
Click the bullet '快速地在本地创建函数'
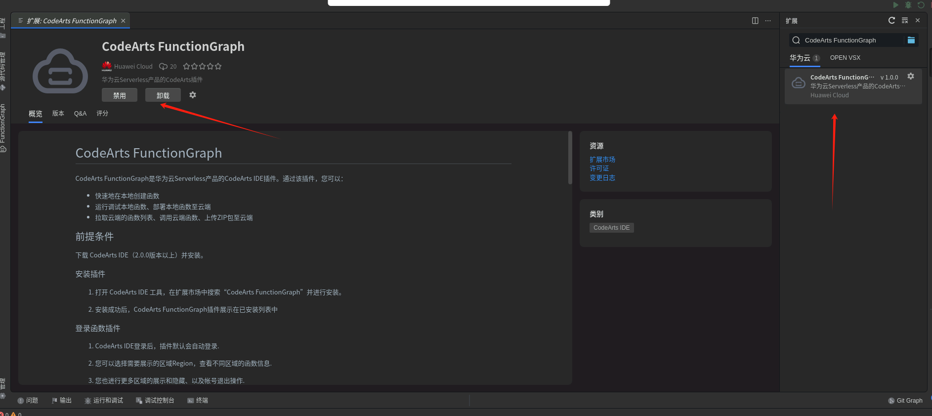127,196
